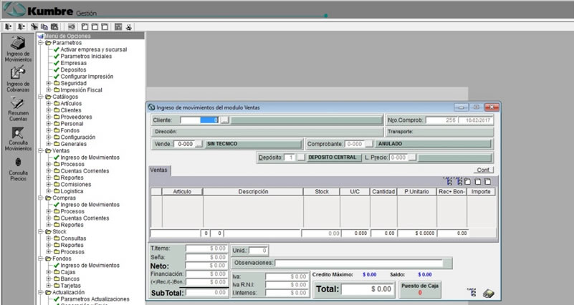The width and height of the screenshot is (574, 305).
Task: Open the L. Precio lookup button
Action: pos(413,158)
